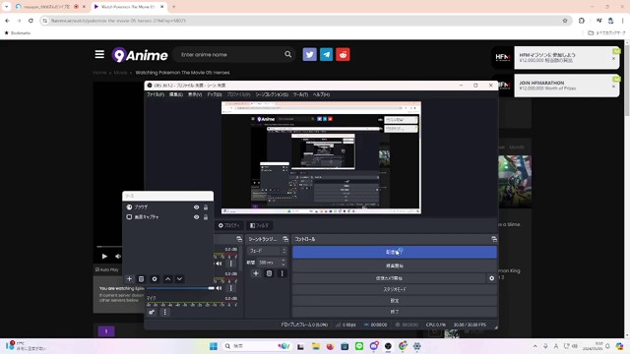Open the File menu in OBS
Image resolution: width=630 pixels, height=354 pixels.
click(x=156, y=94)
